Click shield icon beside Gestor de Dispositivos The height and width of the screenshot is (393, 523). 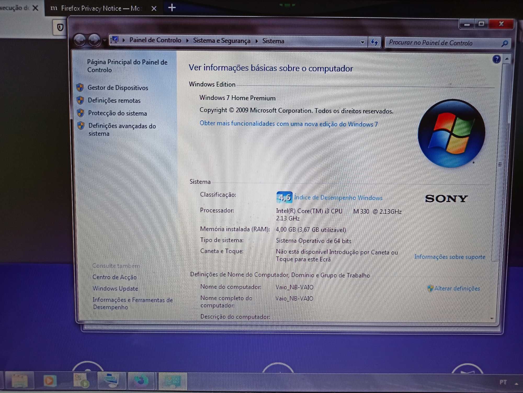click(x=80, y=87)
